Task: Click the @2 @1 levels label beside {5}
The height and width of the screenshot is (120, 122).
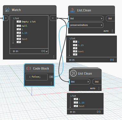Action: tap(72, 60)
